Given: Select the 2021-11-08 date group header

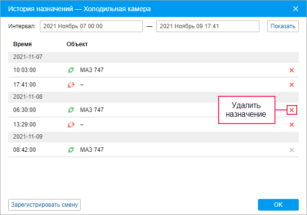Looking at the screenshot, I should click(x=153, y=97).
